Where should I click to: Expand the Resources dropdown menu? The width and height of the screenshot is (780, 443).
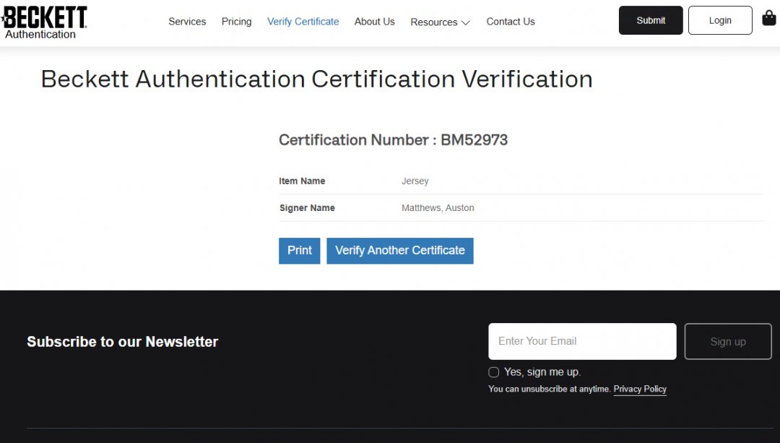440,22
